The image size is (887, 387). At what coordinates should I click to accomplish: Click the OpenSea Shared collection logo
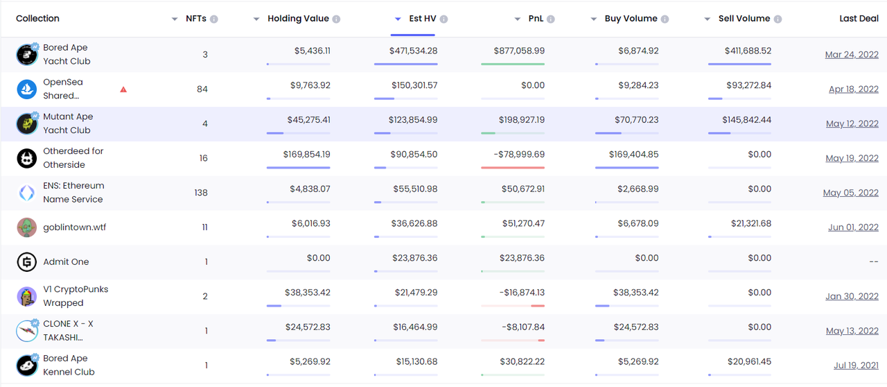(x=27, y=89)
